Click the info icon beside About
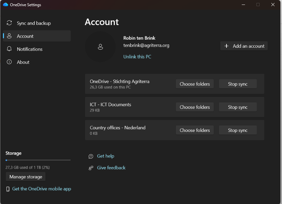 pyautogui.click(x=9, y=62)
